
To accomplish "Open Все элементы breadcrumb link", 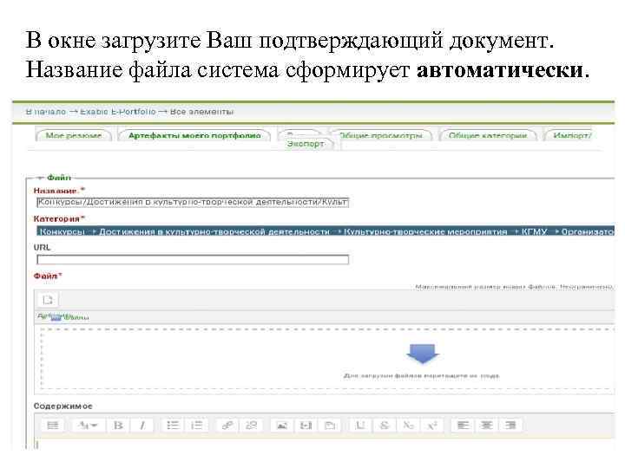I will 201,112.
